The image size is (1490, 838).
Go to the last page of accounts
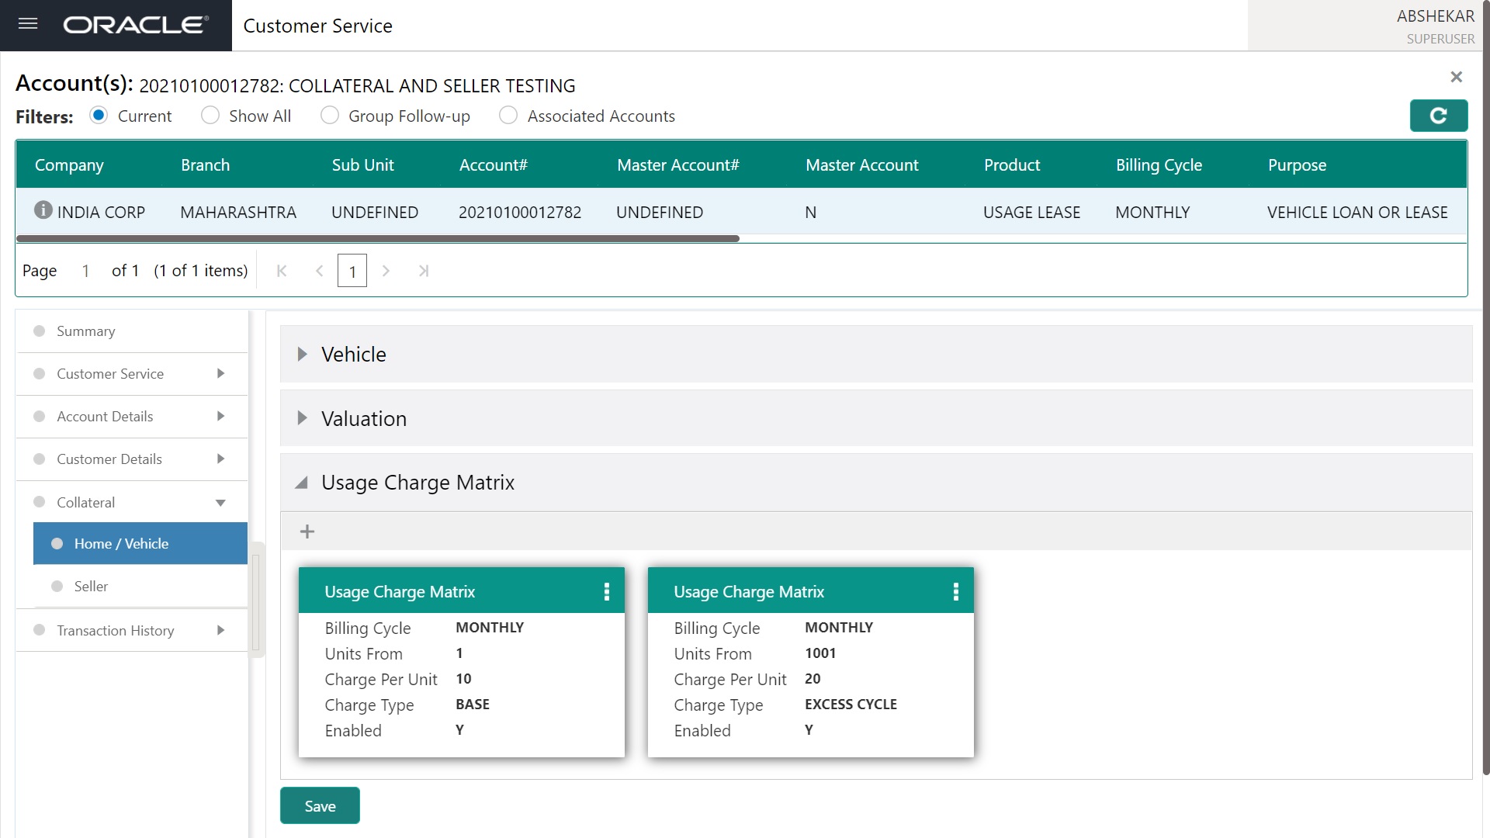click(x=424, y=271)
